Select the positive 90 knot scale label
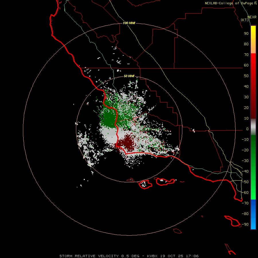The height and width of the screenshot is (258, 258). point(246,34)
